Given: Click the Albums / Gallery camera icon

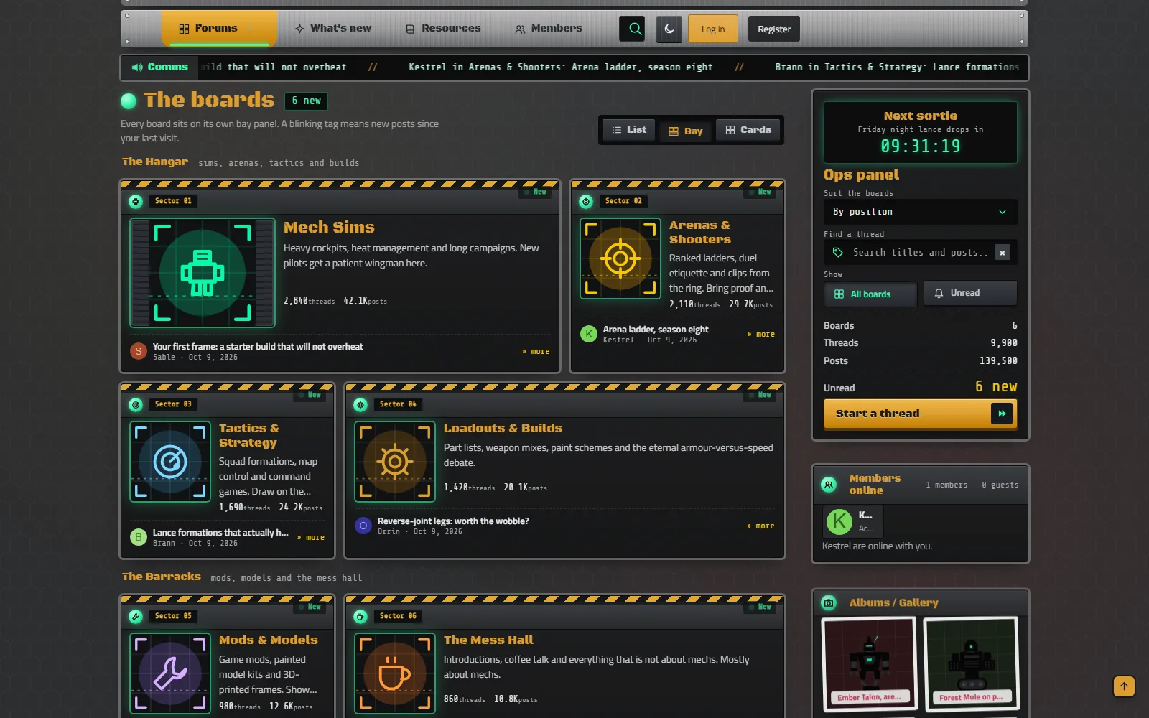Looking at the screenshot, I should tap(829, 603).
